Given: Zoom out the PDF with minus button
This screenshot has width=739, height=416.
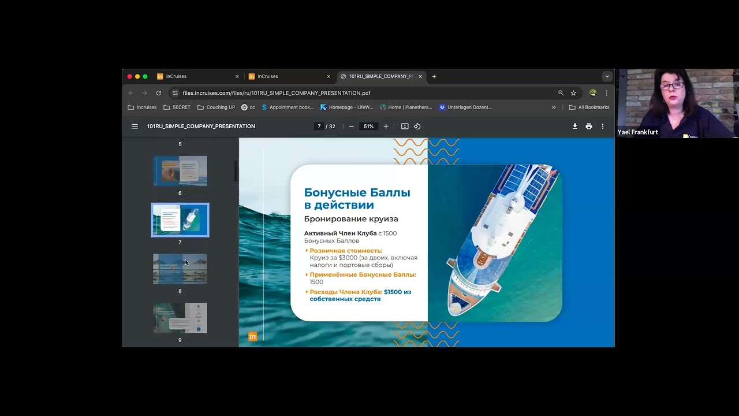Looking at the screenshot, I should 351,127.
